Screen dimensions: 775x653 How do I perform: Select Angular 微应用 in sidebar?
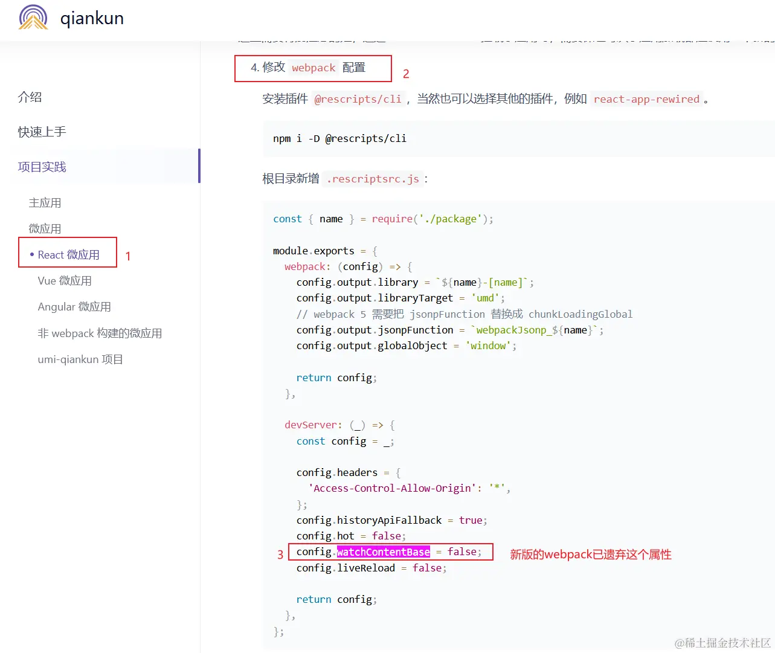[x=74, y=307]
